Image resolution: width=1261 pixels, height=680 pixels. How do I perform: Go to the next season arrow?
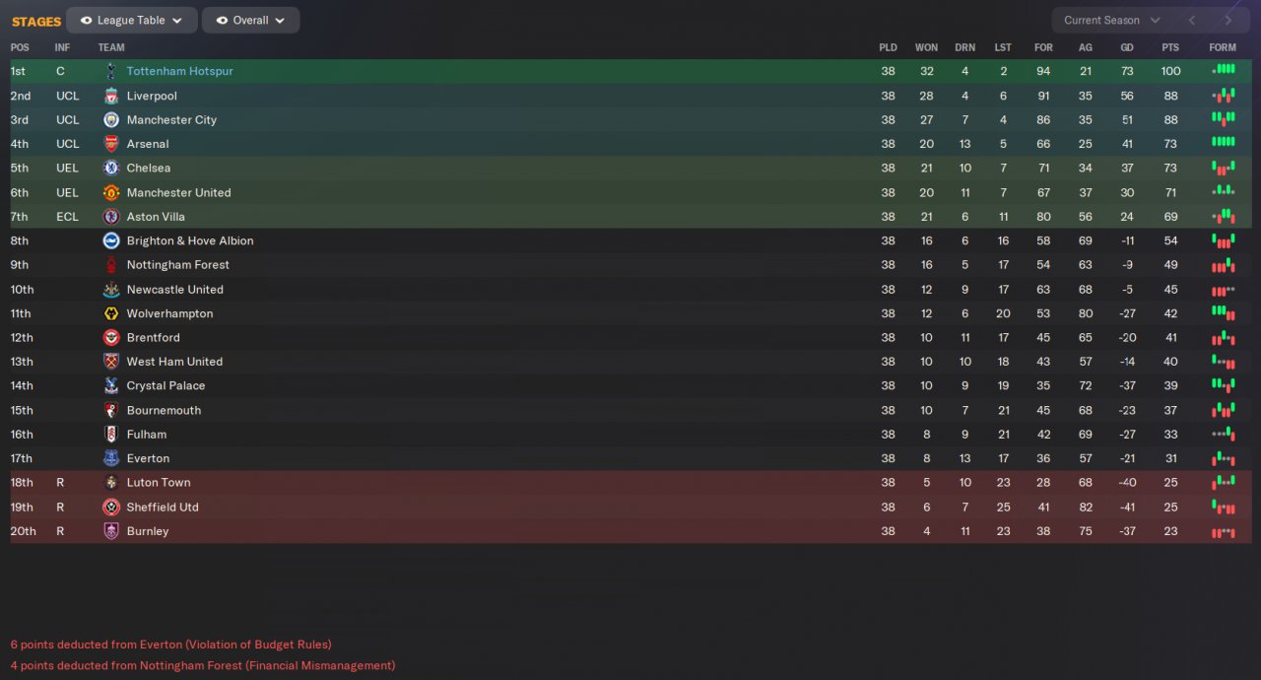click(x=1228, y=21)
